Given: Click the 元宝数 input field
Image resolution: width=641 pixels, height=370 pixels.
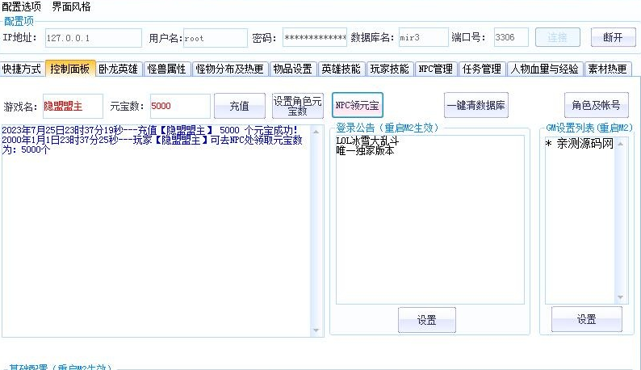Looking at the screenshot, I should (179, 106).
